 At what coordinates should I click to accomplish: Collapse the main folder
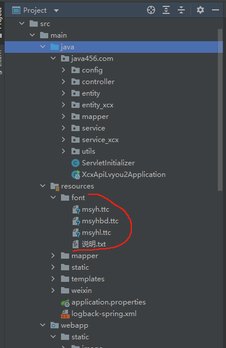coord(32,35)
